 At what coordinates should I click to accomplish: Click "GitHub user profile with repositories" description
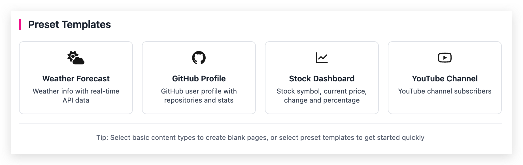click(x=199, y=95)
